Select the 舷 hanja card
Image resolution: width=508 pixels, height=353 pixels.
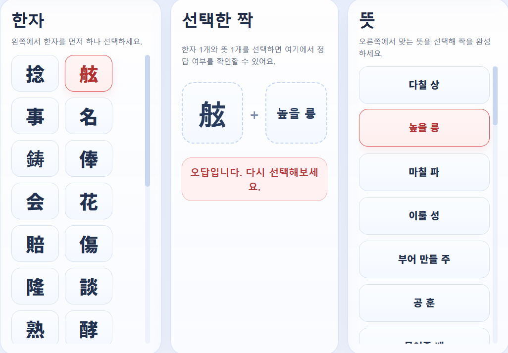tap(88, 73)
